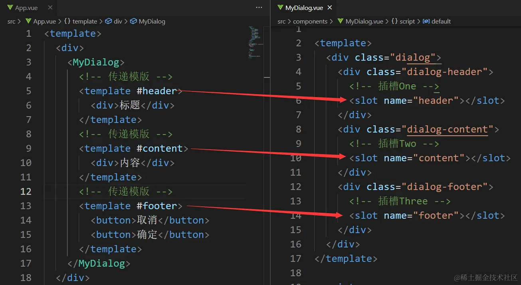Open MyDialog.vue breadcrumb in right pane

point(364,22)
